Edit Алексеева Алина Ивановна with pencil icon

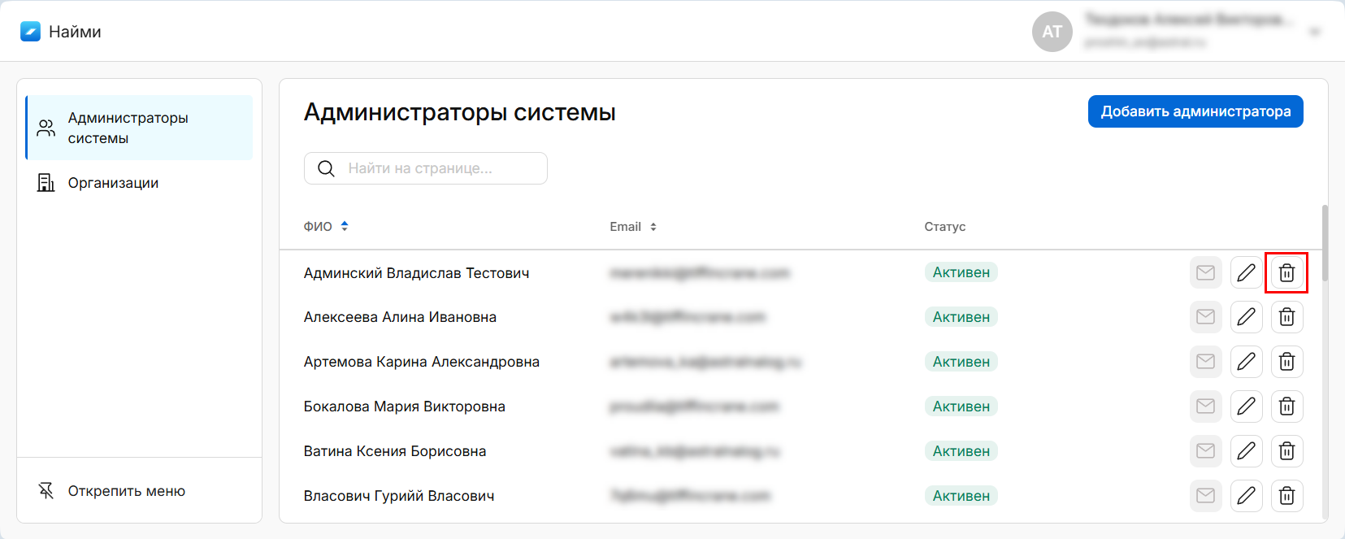coord(1246,317)
